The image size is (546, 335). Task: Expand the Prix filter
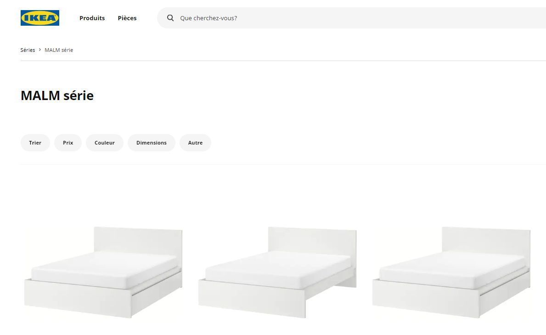coord(68,143)
